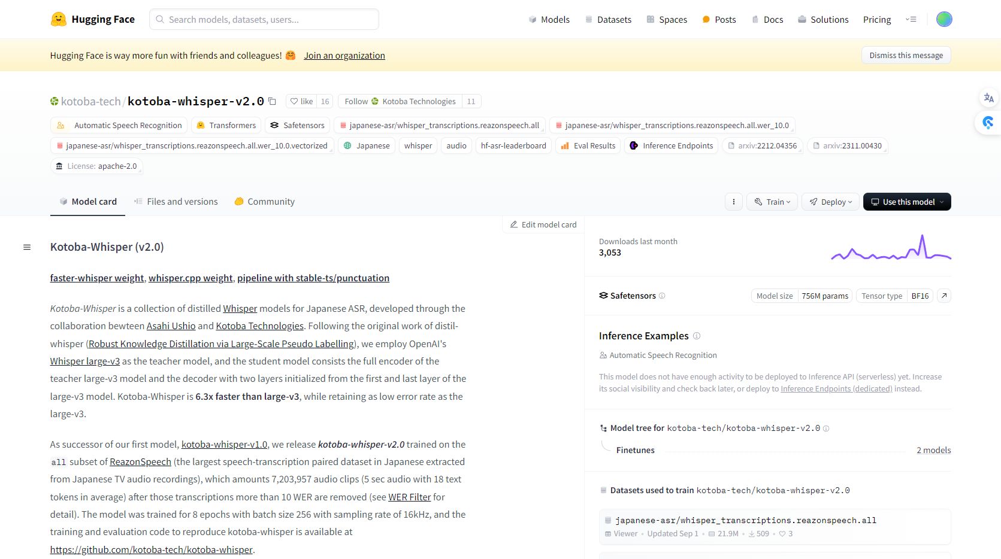Select the audio tag
The image size is (1001, 559).
tap(456, 145)
